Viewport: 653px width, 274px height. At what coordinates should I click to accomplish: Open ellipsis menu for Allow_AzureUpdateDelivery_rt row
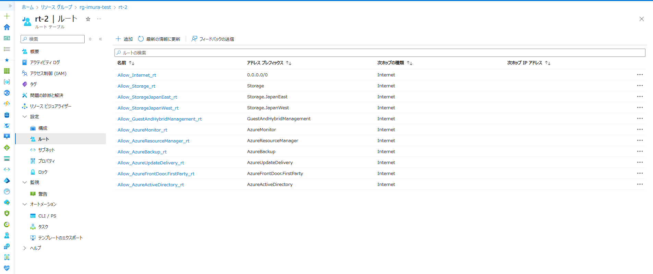[640, 162]
